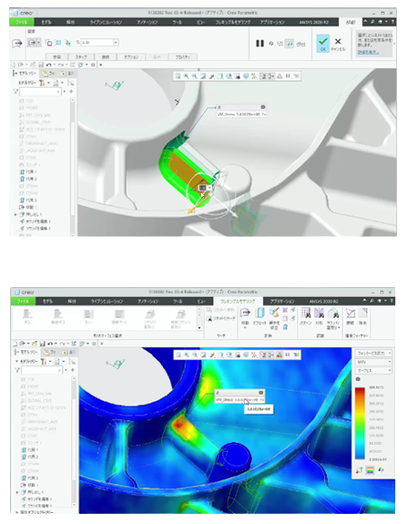
Task: Open the von Mises stress result dropdown in lower window
Action: pyautogui.click(x=374, y=354)
